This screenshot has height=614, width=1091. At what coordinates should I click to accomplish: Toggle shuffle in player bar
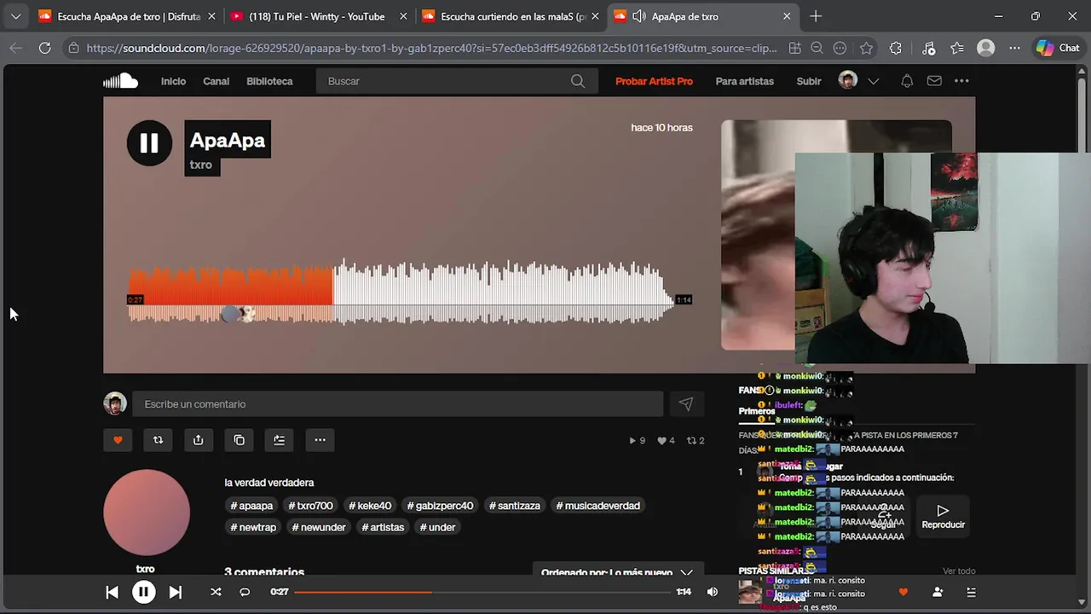coord(216,592)
